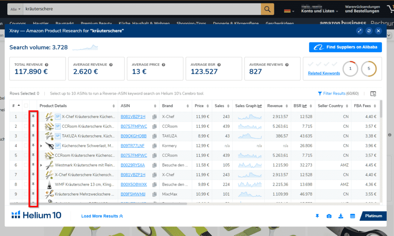This screenshot has height=236, width=394.
Task: Open the Alle search category dropdown
Action: [x=15, y=9]
